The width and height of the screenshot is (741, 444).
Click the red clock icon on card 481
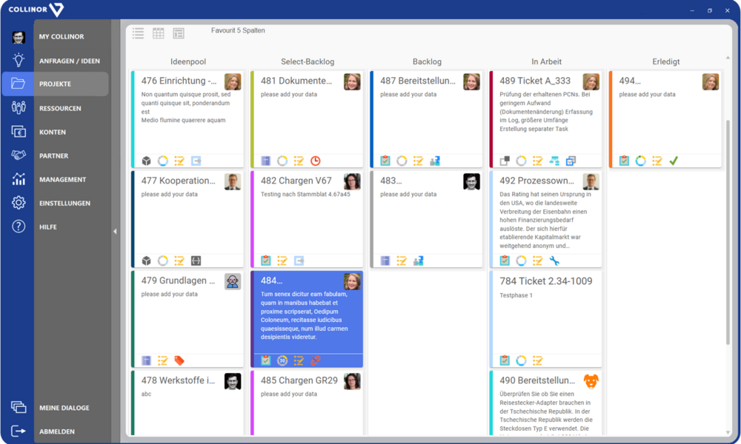(315, 161)
